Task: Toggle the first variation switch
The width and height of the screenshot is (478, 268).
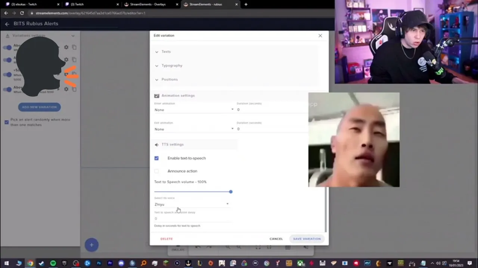Action: coord(7,48)
